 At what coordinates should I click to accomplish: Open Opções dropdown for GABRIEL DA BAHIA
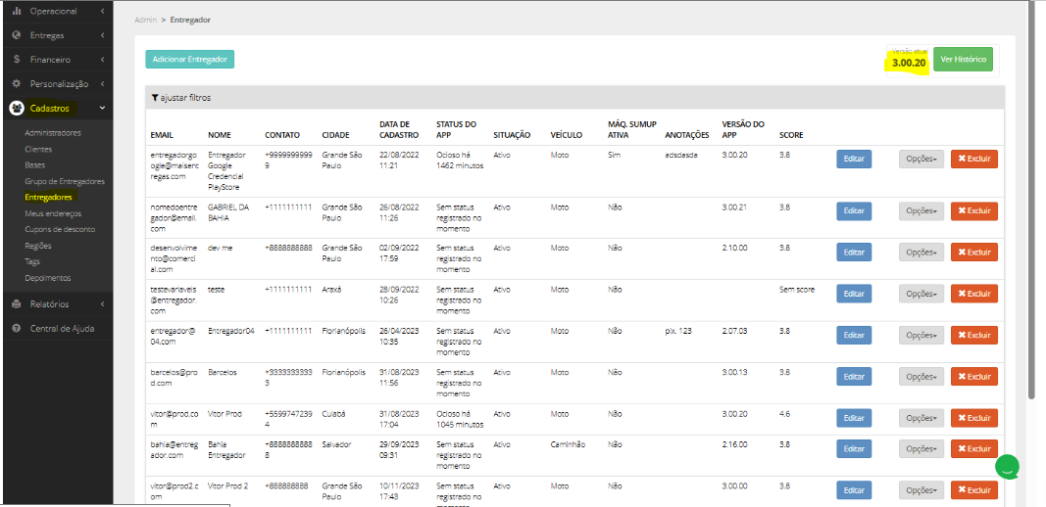coord(921,211)
